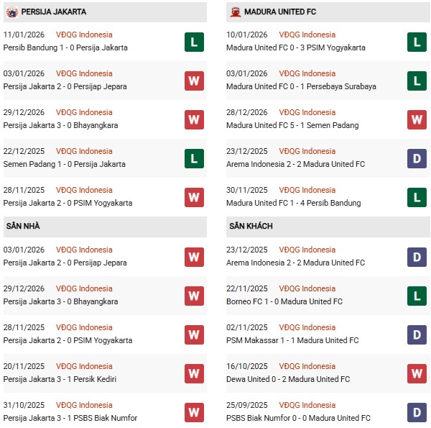The height and width of the screenshot is (428, 431).
Task: Click the Madura United FC 0-1 Persebaya Surabaya result
Action: click(x=301, y=86)
